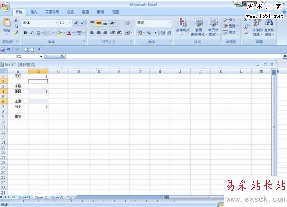Click the Fill down icon
Image resolution: width=287 pixels, height=207 pixels.
246,26
